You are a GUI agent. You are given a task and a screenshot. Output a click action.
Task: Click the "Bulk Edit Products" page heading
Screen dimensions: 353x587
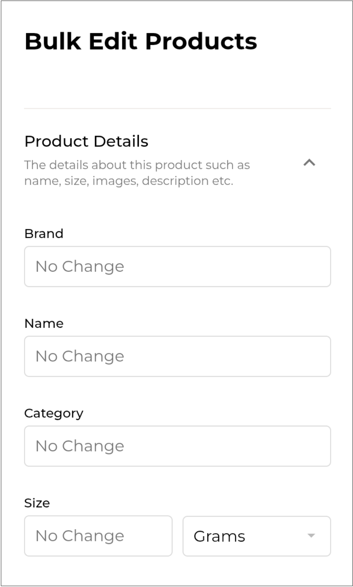pyautogui.click(x=141, y=41)
